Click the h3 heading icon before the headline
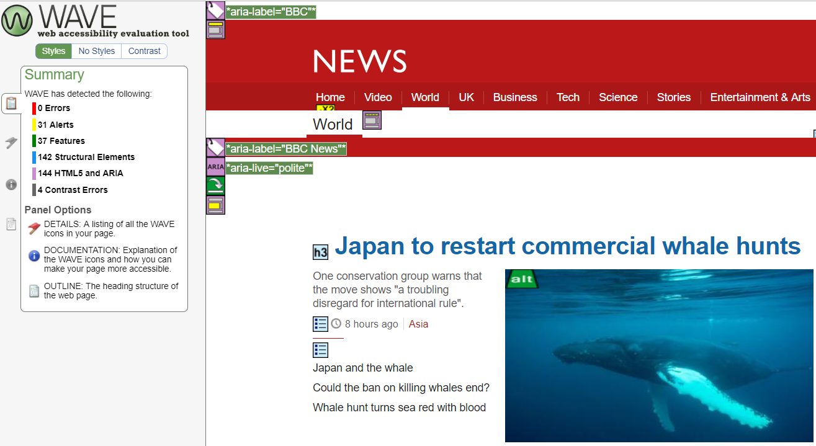816x446 pixels. [320, 252]
